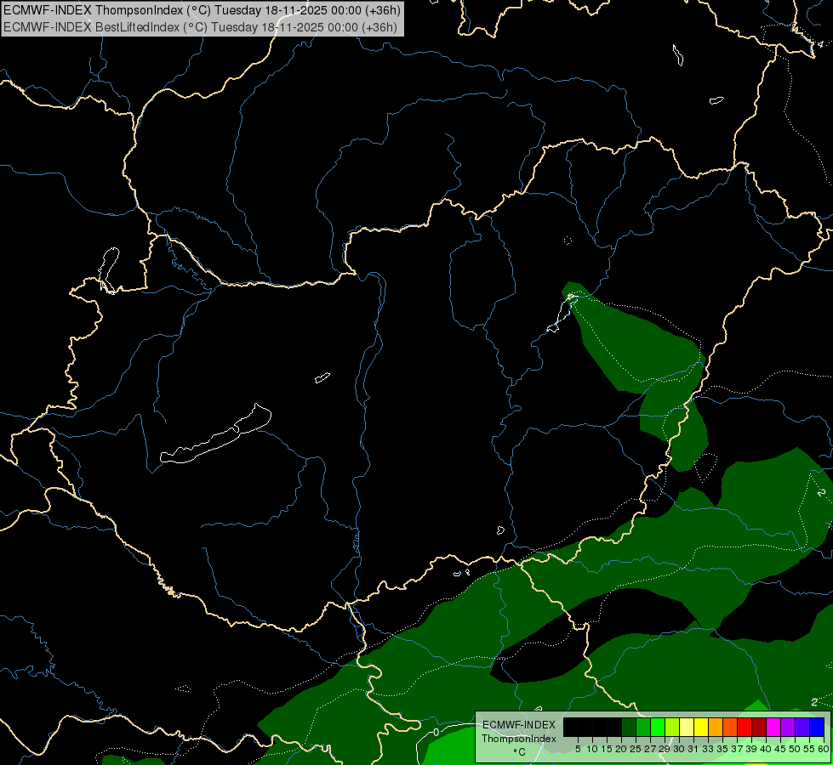Click the bright green 27–29 legend swatch

click(x=658, y=727)
